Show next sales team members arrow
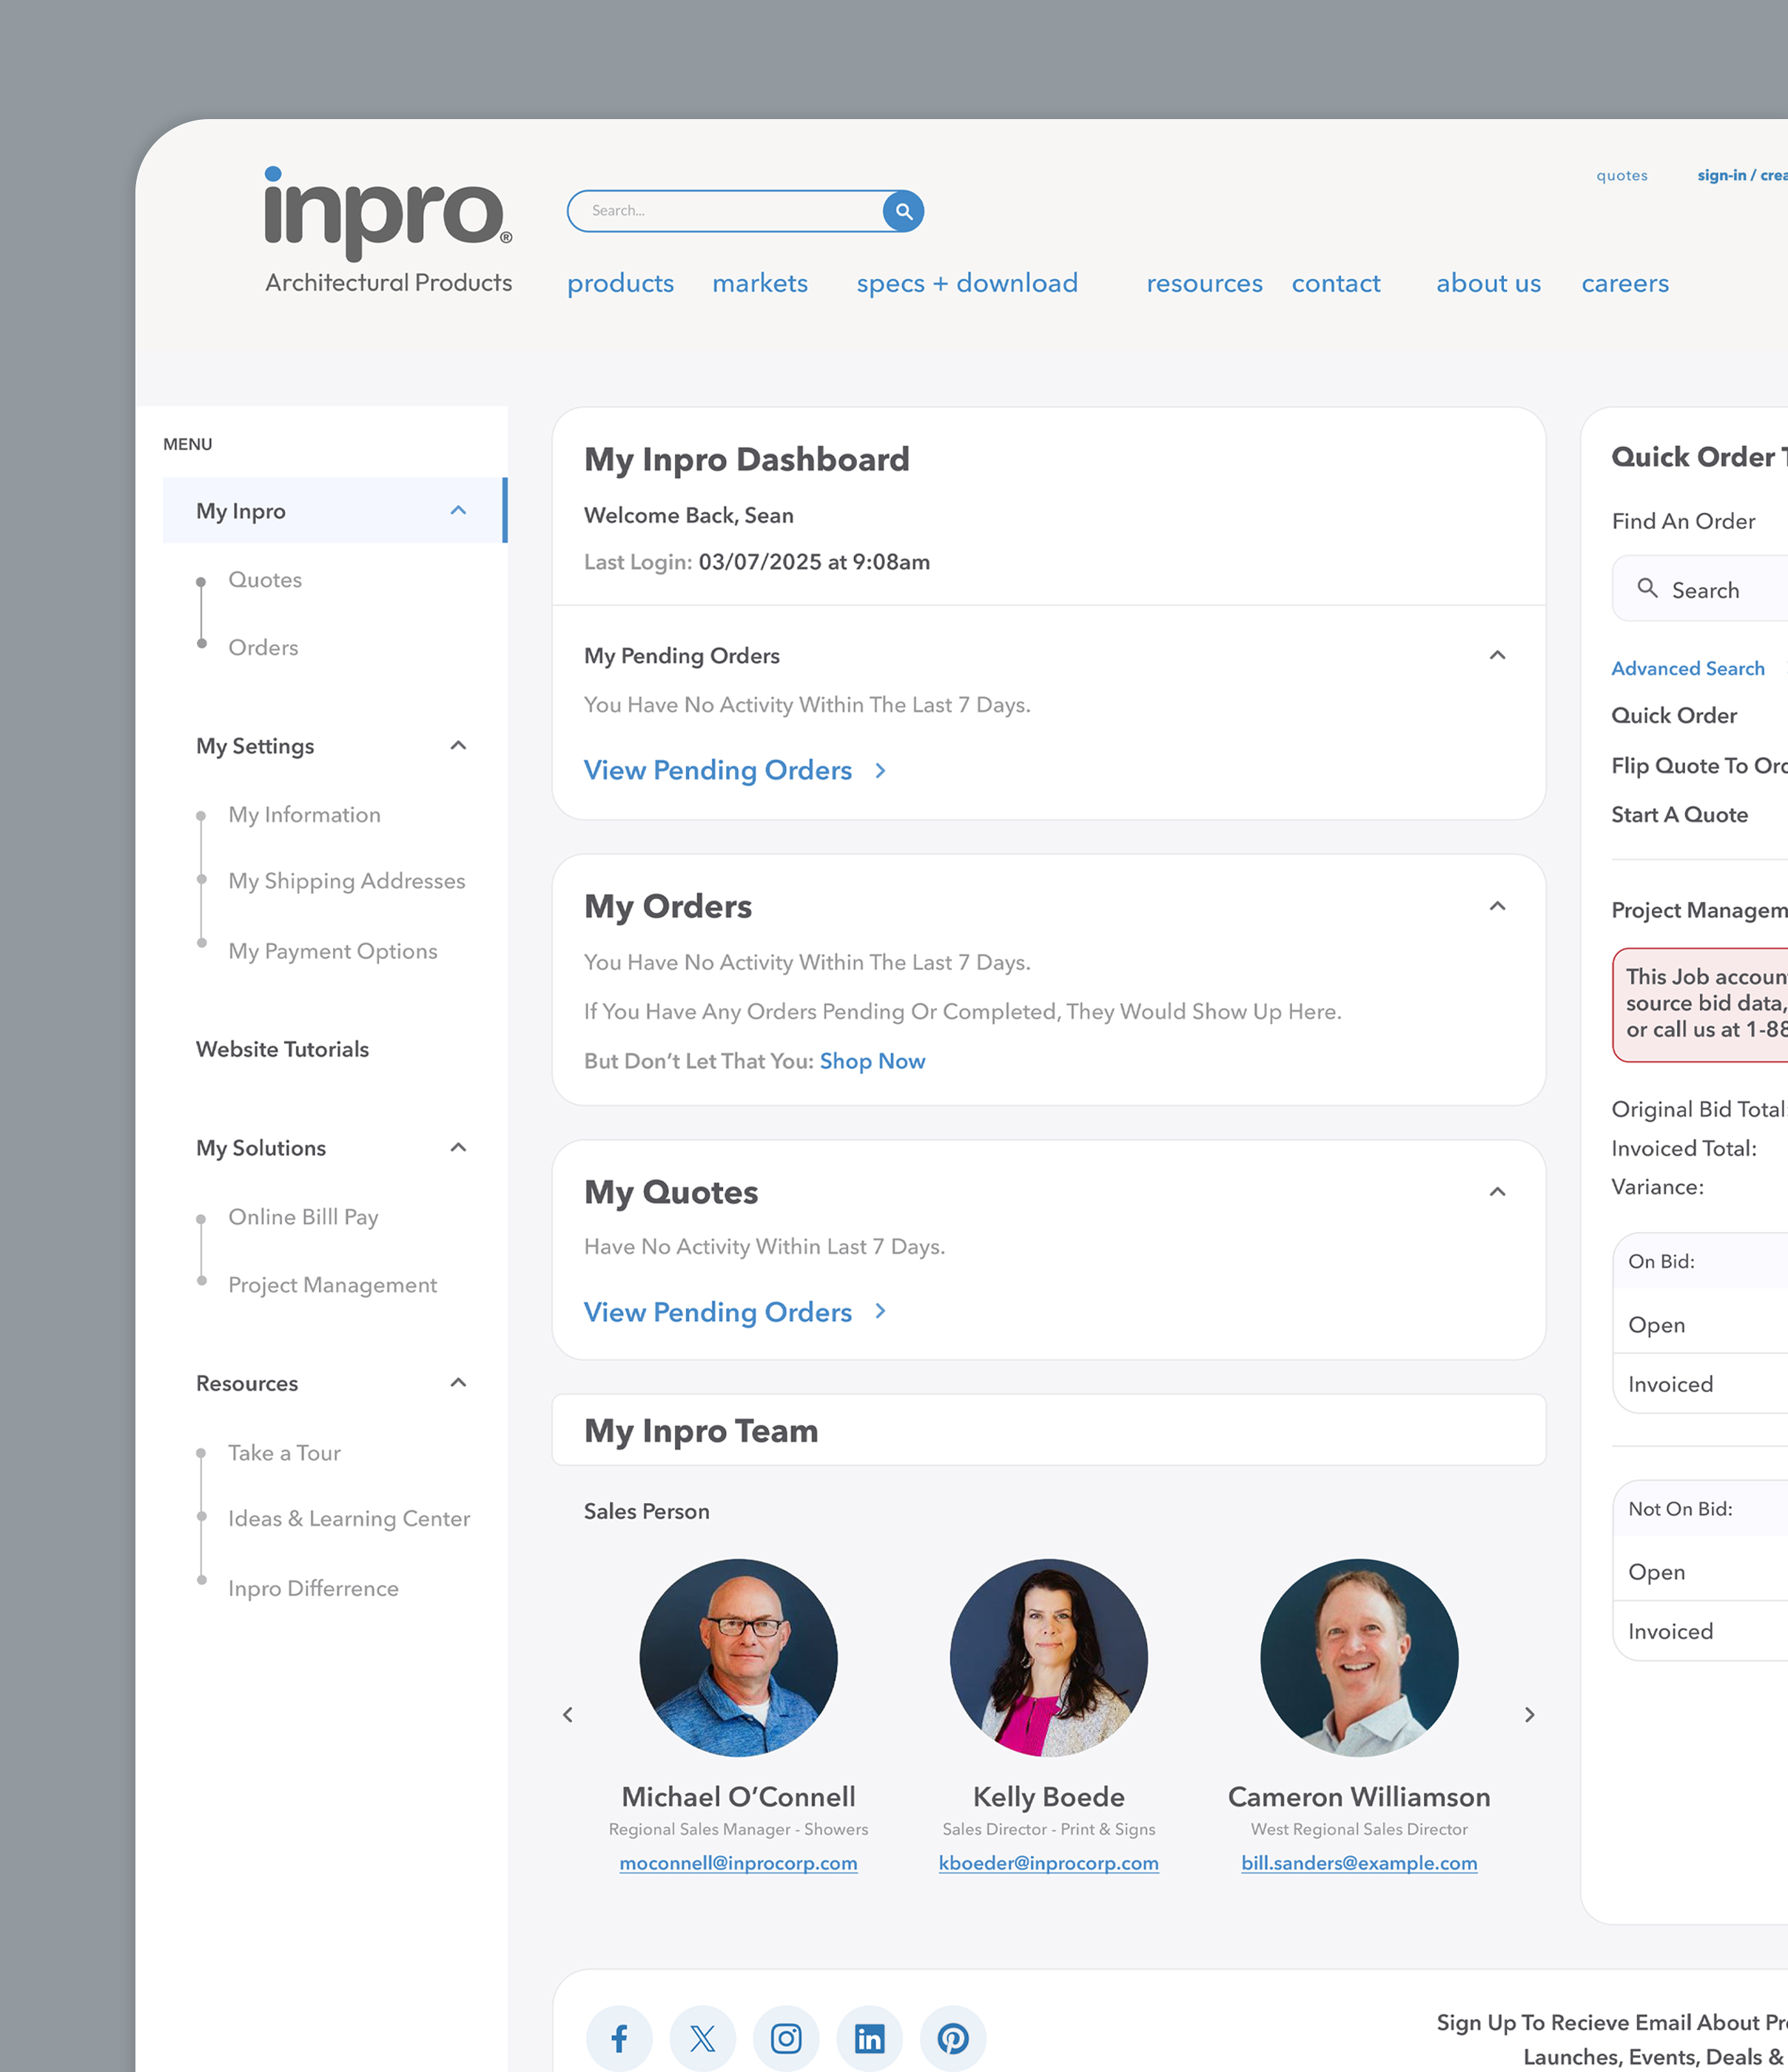Viewport: 1788px width, 2072px height. pos(1529,1715)
